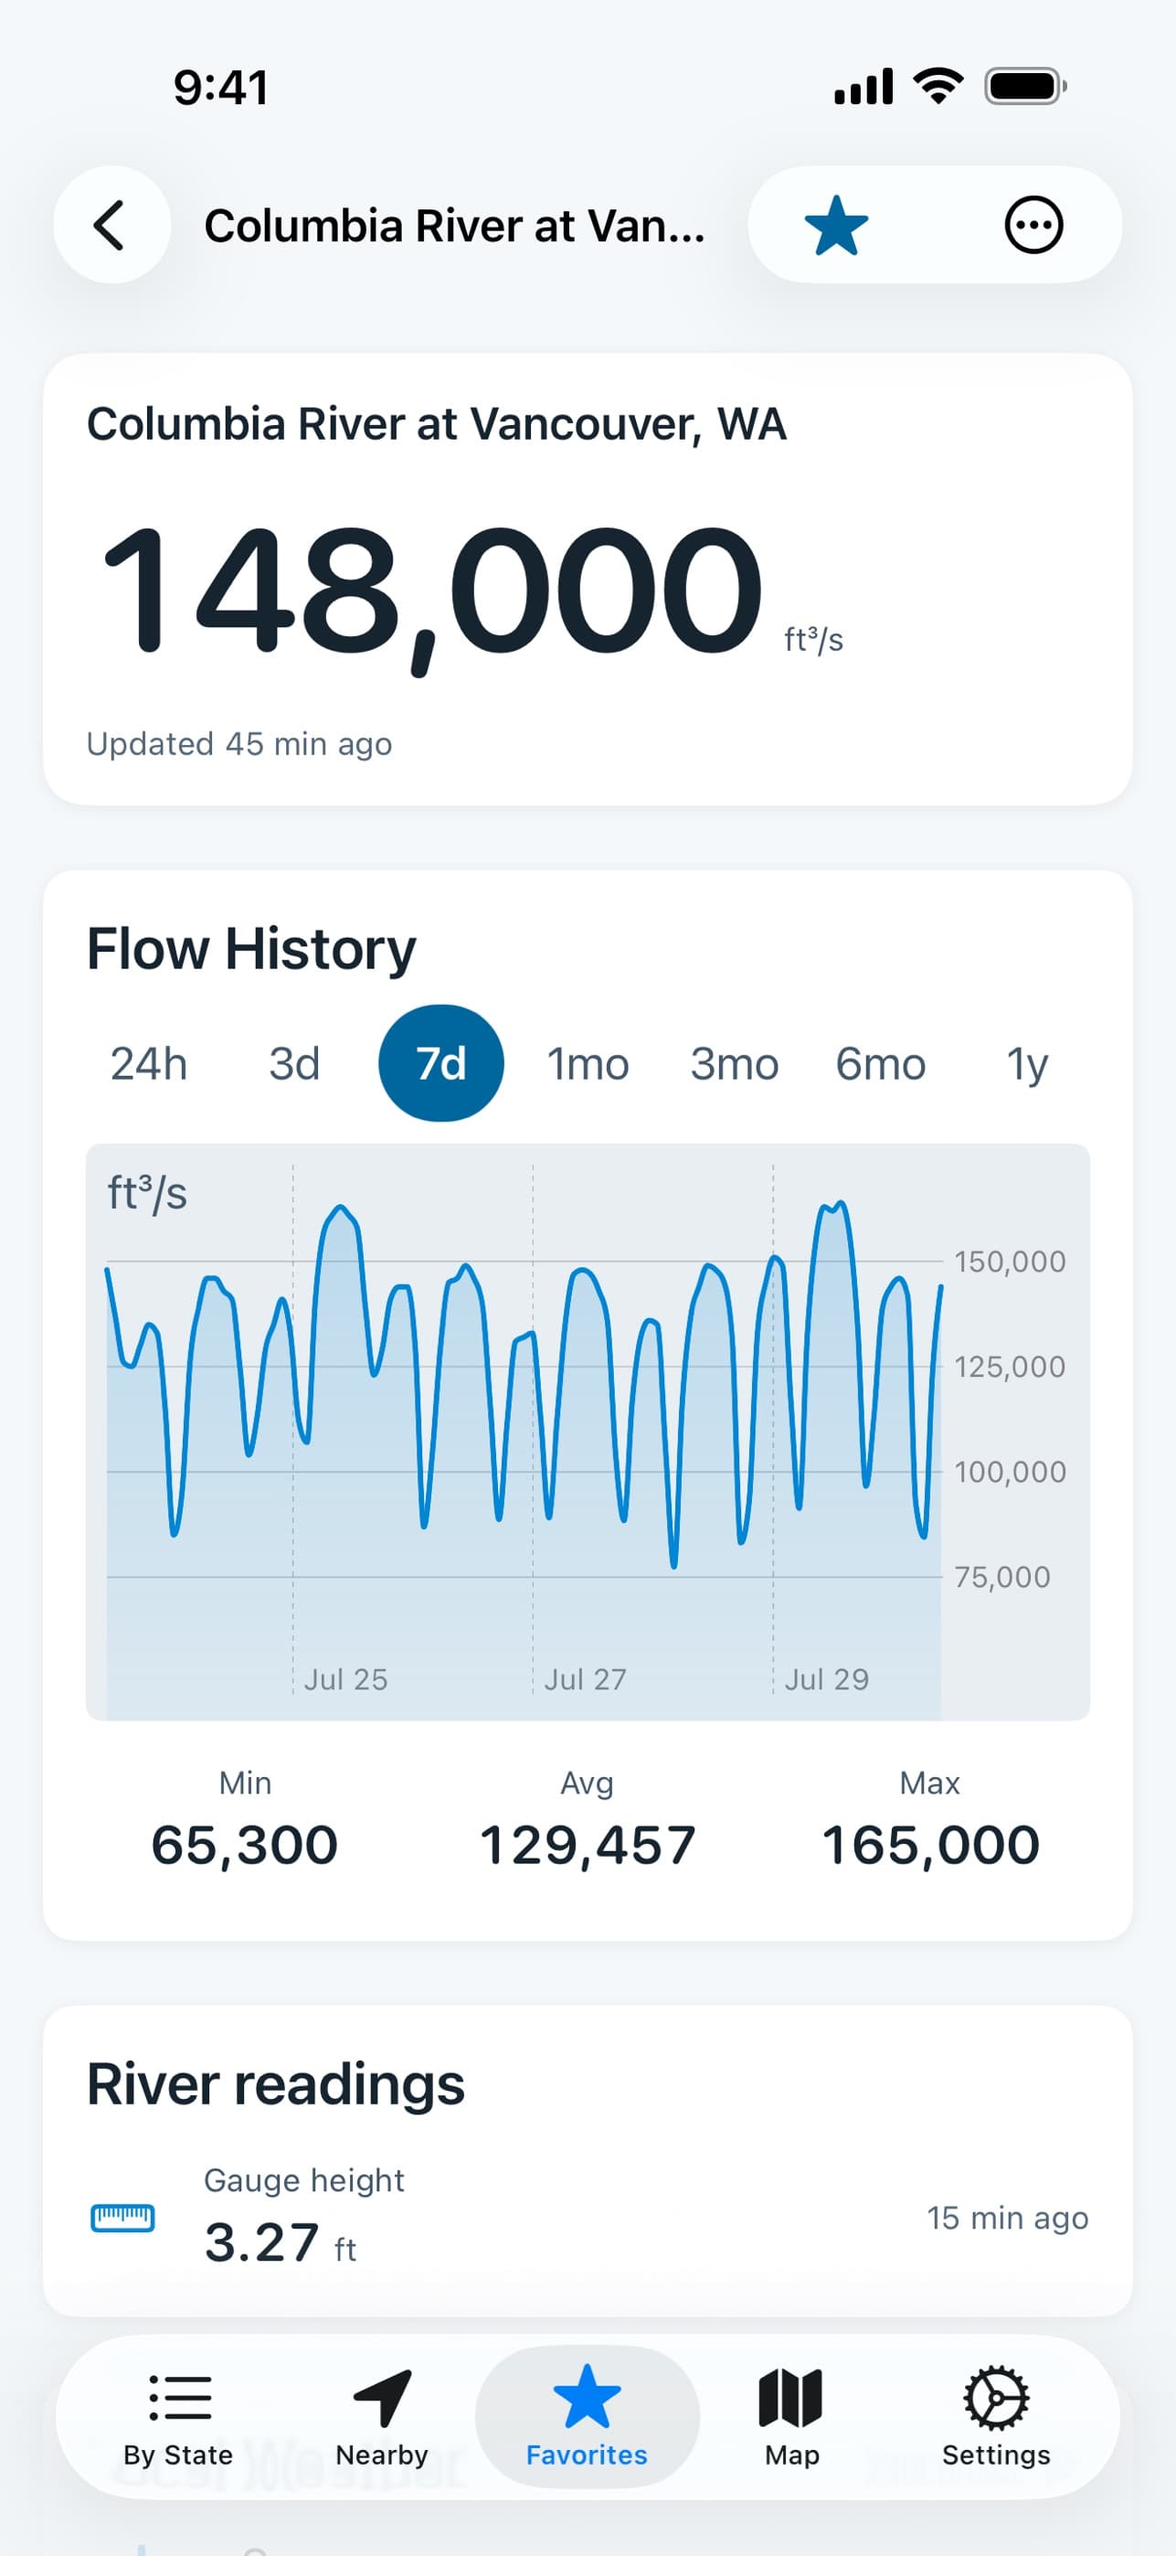Tap the 150,000 axis label
The width and height of the screenshot is (1176, 2556).
tap(1010, 1262)
